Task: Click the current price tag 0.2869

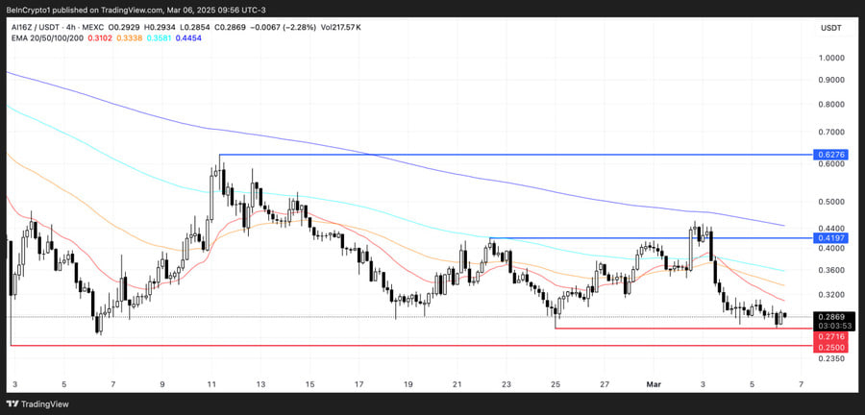Action: [x=830, y=316]
